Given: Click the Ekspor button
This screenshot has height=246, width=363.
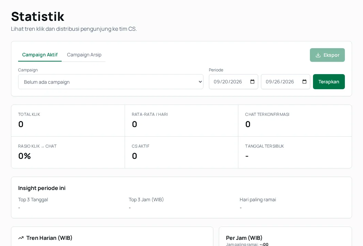Looking at the screenshot, I should pos(327,55).
